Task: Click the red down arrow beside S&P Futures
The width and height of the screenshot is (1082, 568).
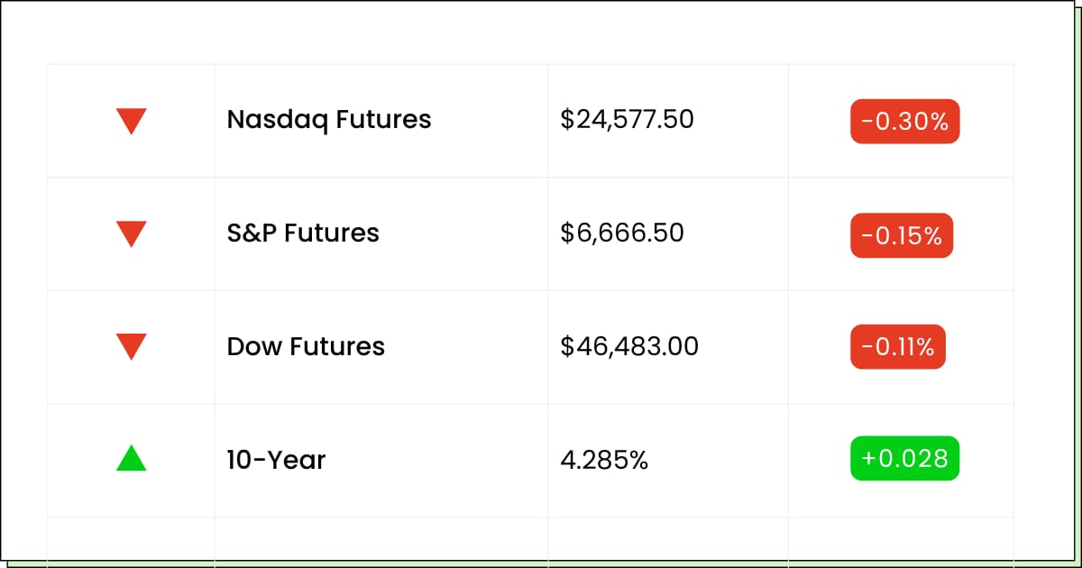Action: (131, 234)
